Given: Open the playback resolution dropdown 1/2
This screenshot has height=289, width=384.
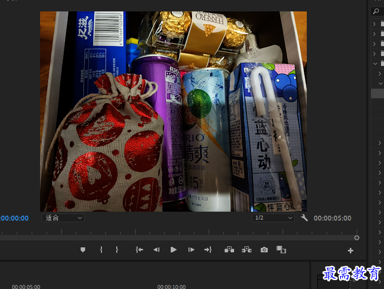Looking at the screenshot, I should [273, 218].
